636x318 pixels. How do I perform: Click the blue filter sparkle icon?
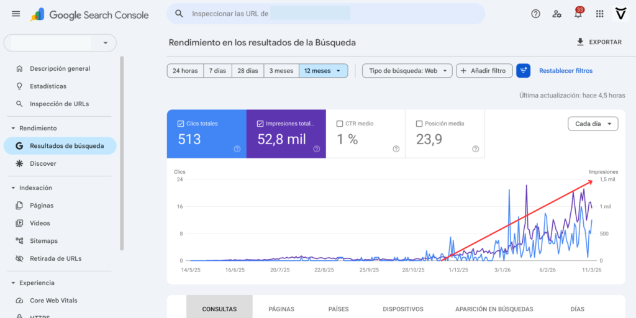click(x=523, y=71)
